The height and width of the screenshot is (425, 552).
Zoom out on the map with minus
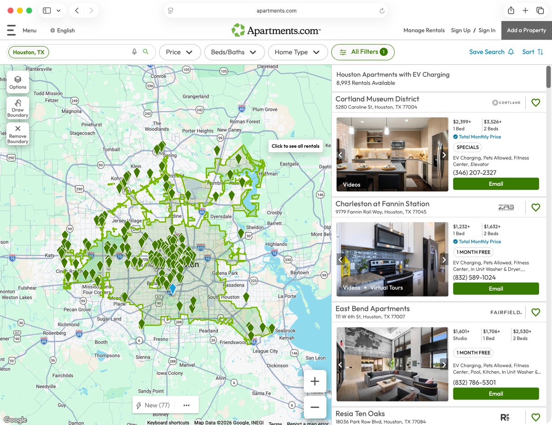point(315,407)
